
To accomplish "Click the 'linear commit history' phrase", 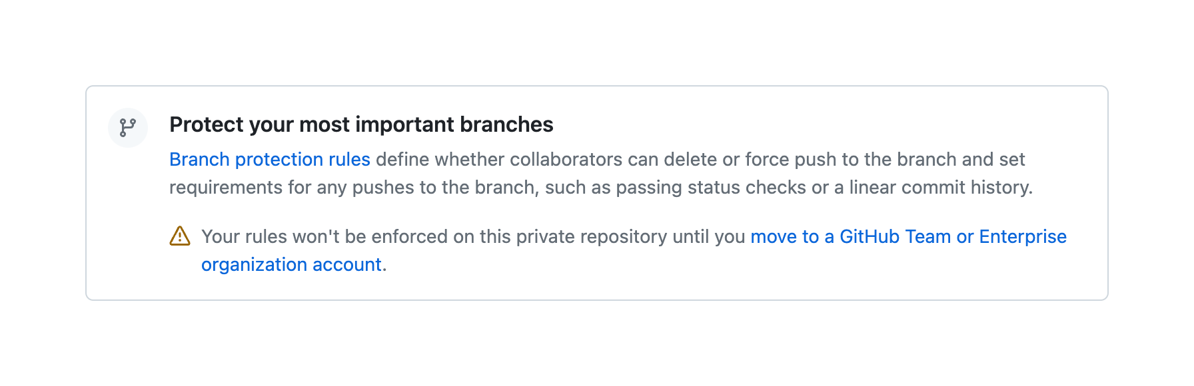I will coord(939,188).
